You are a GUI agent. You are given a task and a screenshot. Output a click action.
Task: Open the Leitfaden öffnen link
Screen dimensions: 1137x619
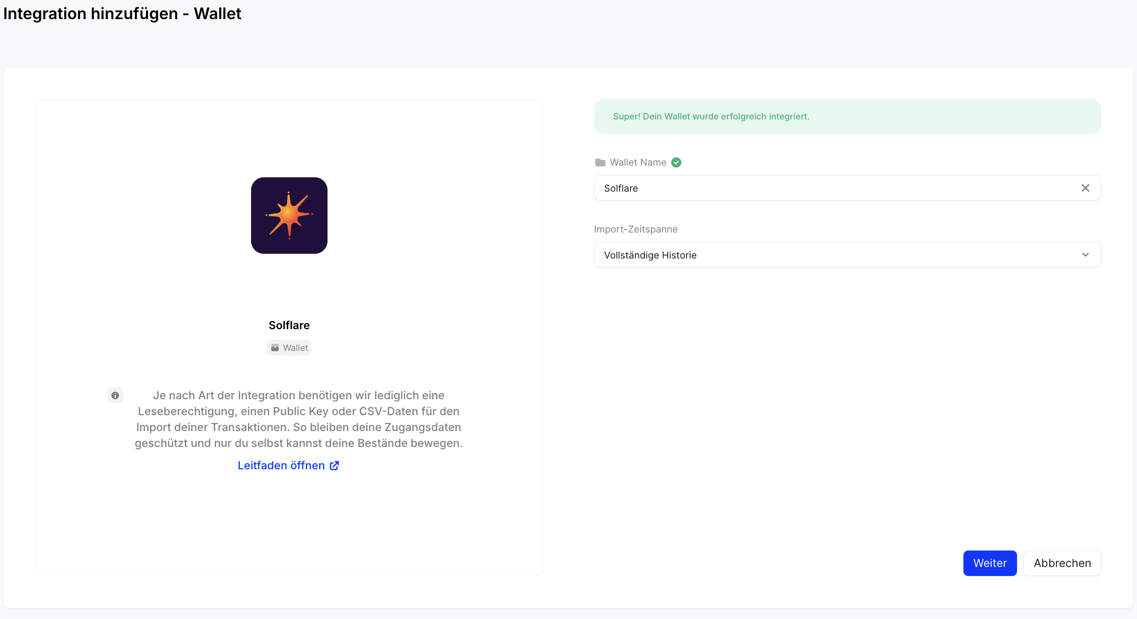coord(281,466)
